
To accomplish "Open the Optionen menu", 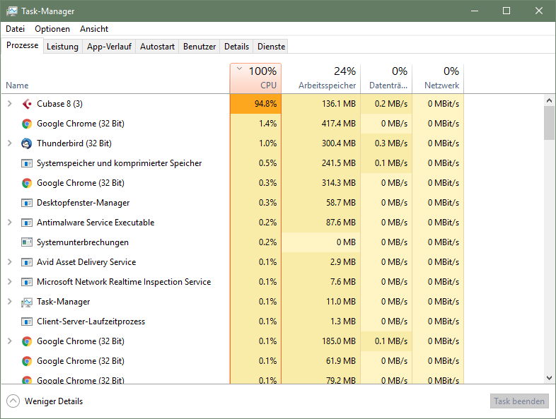I will click(52, 29).
